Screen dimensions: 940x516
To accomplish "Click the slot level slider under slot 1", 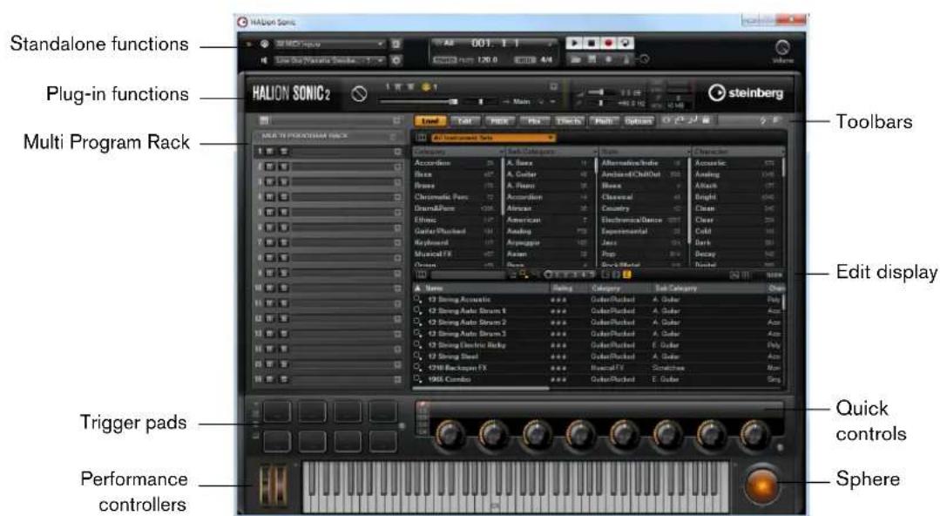I will tap(420, 102).
